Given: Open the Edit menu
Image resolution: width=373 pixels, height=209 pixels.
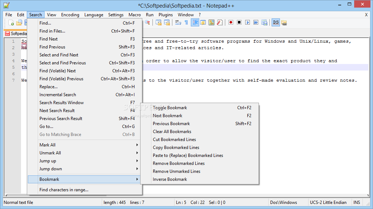Looking at the screenshot, I should click(x=20, y=15).
